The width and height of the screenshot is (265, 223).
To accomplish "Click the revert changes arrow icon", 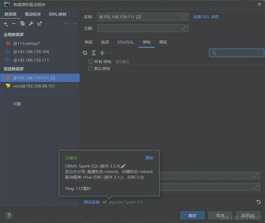I will pyautogui.click(x=259, y=202).
